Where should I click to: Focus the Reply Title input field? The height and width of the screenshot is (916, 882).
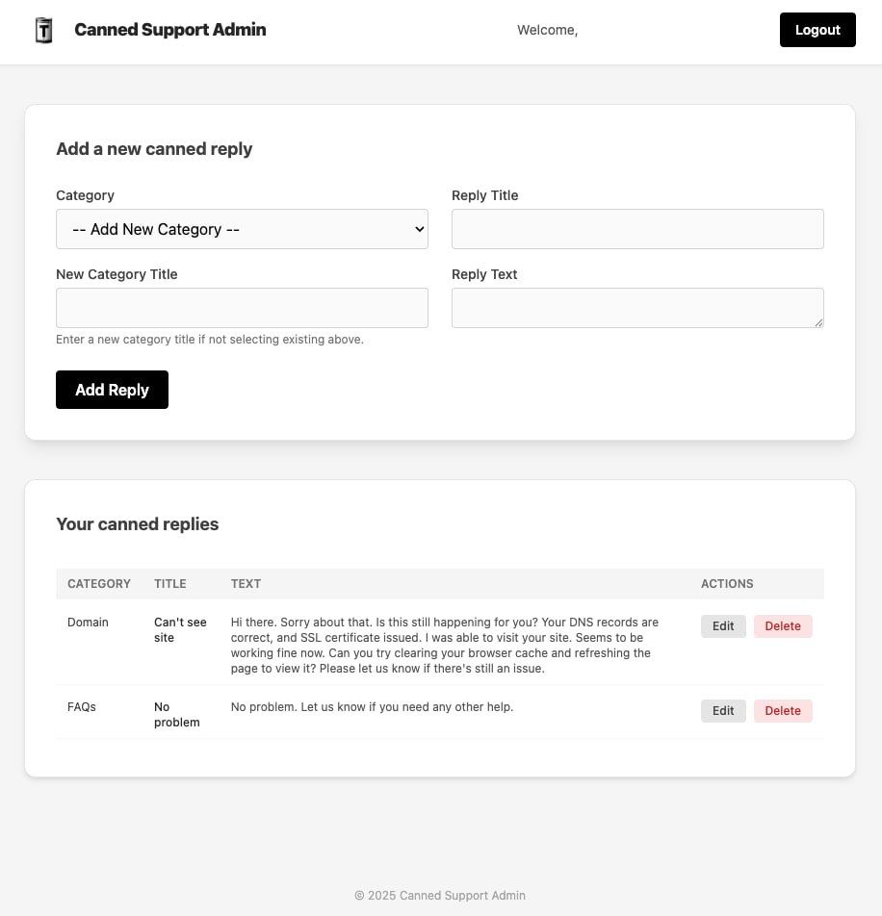(637, 229)
